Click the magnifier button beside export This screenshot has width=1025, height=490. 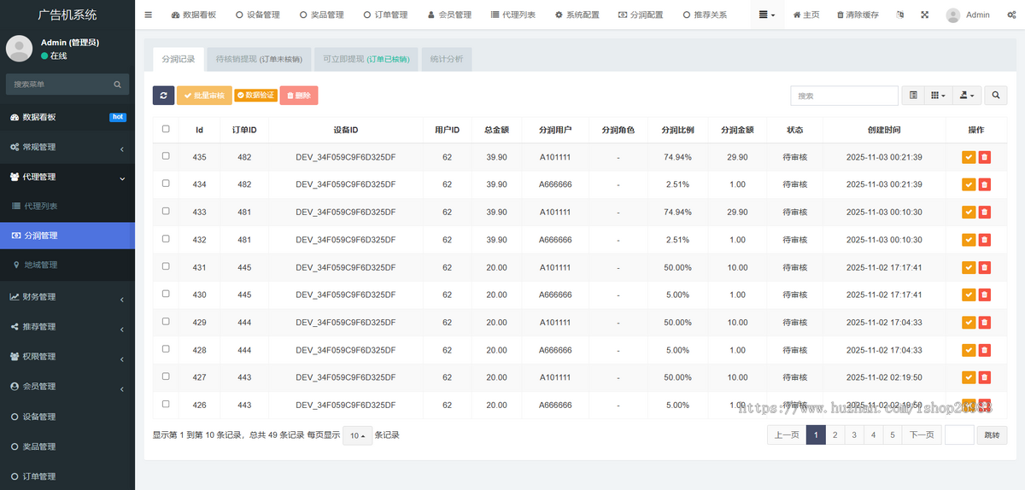tap(997, 96)
